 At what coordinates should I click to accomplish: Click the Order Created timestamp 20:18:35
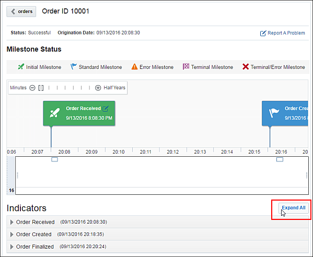[80, 234]
